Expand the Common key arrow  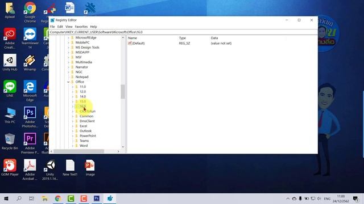point(73,116)
